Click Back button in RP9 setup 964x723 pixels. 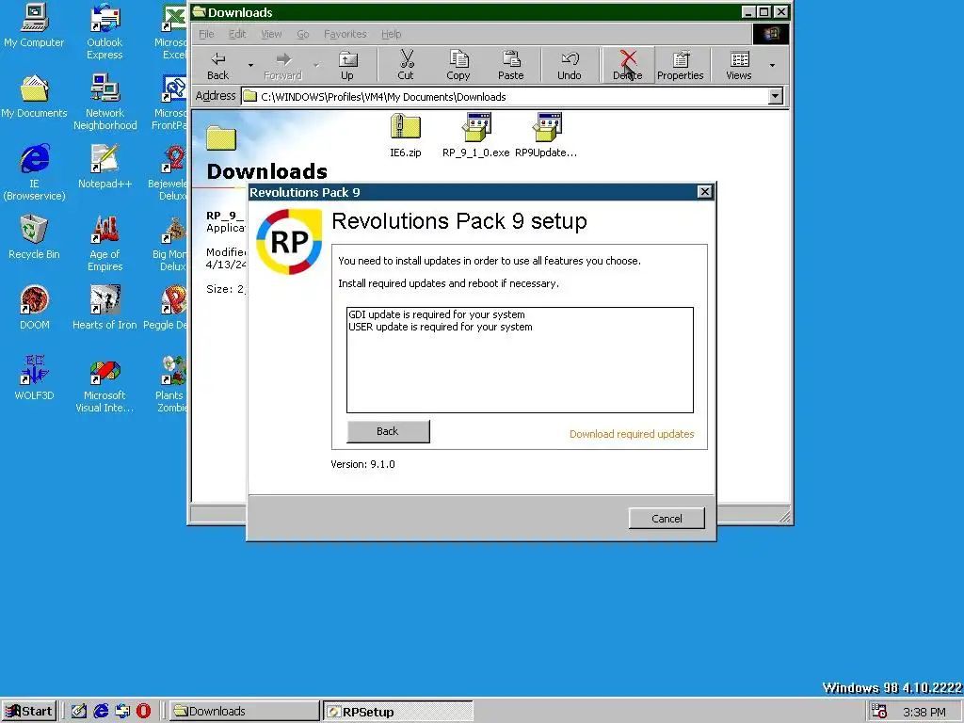pyautogui.click(x=388, y=431)
